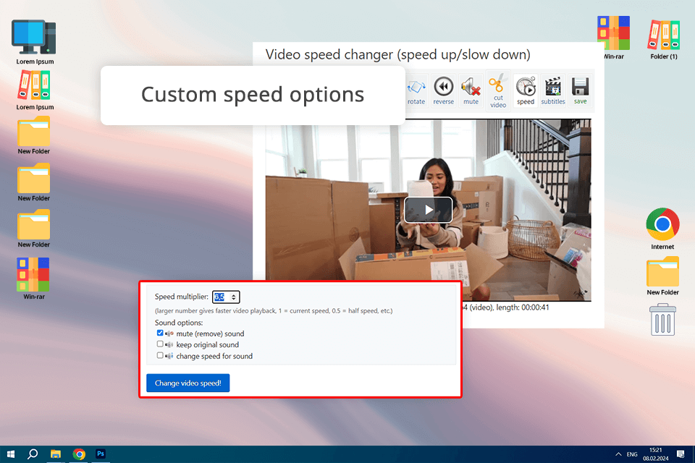Click the taskbar search magnifier
This screenshot has height=463, width=695.
click(x=33, y=454)
